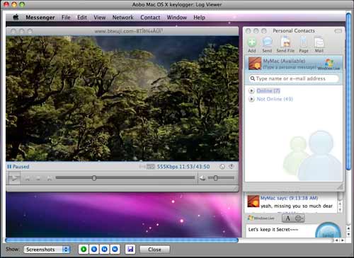Click the Mail icon in Personal Contacts
Image resolution: width=354 pixels, height=258 pixels.
tap(319, 45)
